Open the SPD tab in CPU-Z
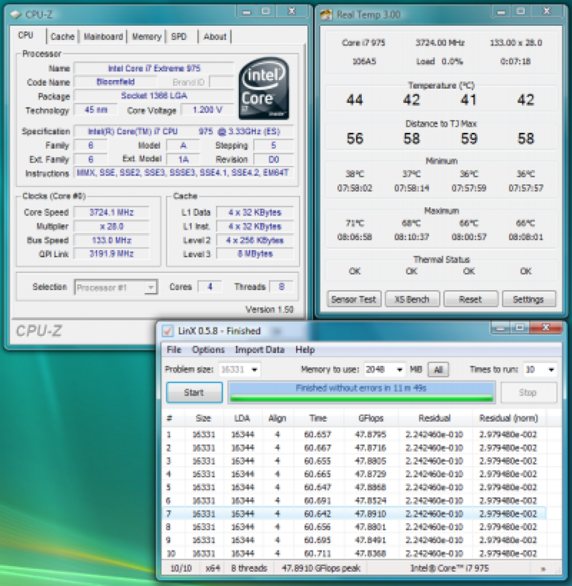The image size is (572, 586). (179, 37)
